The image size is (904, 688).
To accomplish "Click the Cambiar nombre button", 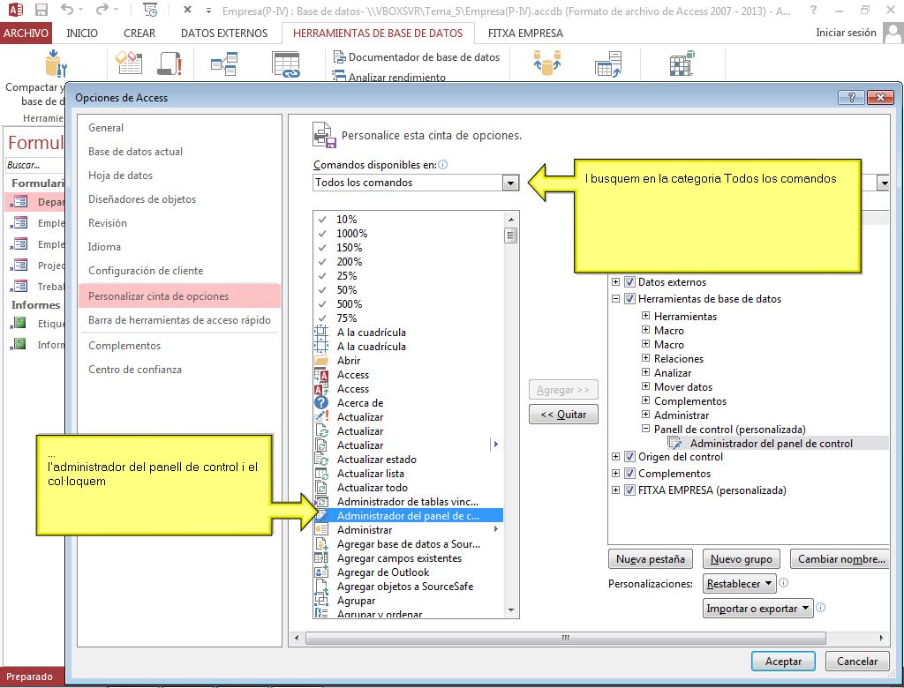I will (x=840, y=559).
